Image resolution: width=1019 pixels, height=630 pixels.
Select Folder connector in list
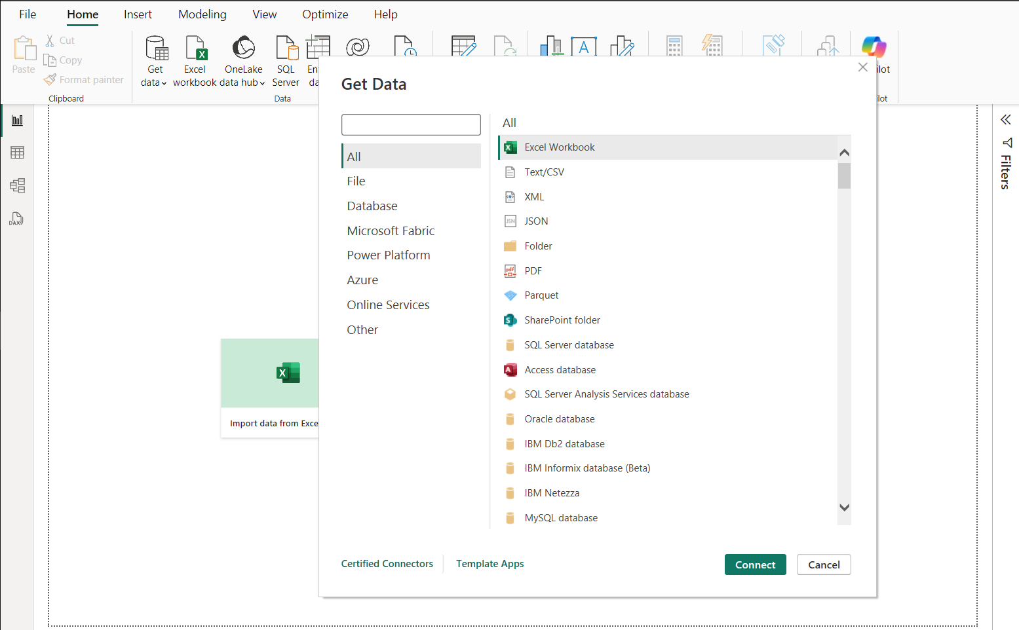[x=668, y=246]
